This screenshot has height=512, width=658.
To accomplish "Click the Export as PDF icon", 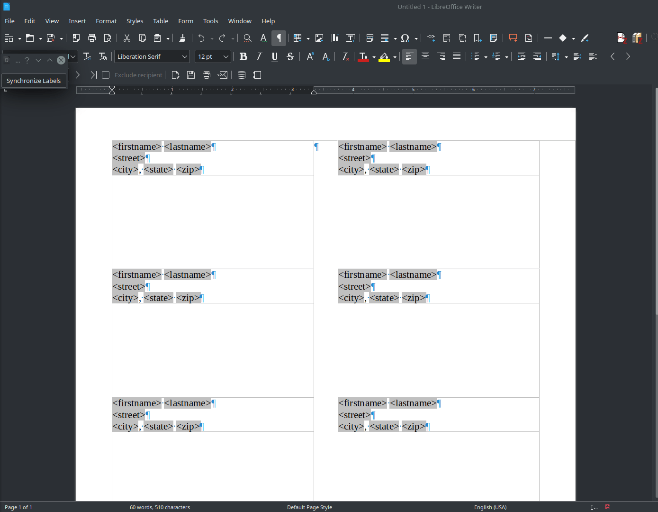I will click(x=76, y=38).
